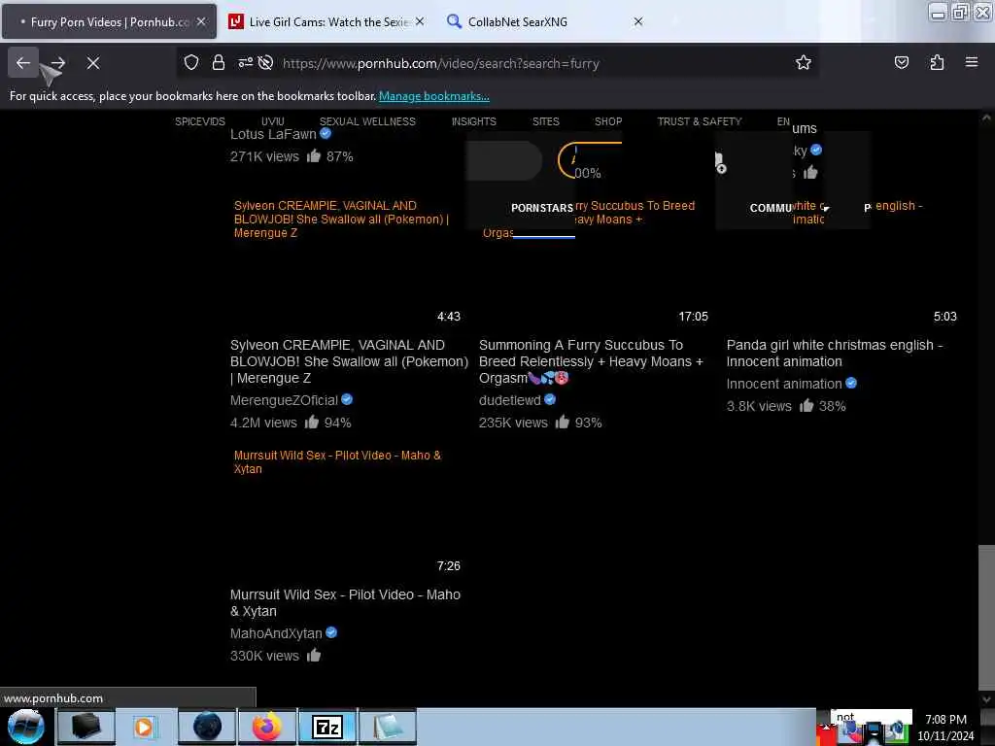Open the tracking protection shield panel

click(191, 62)
